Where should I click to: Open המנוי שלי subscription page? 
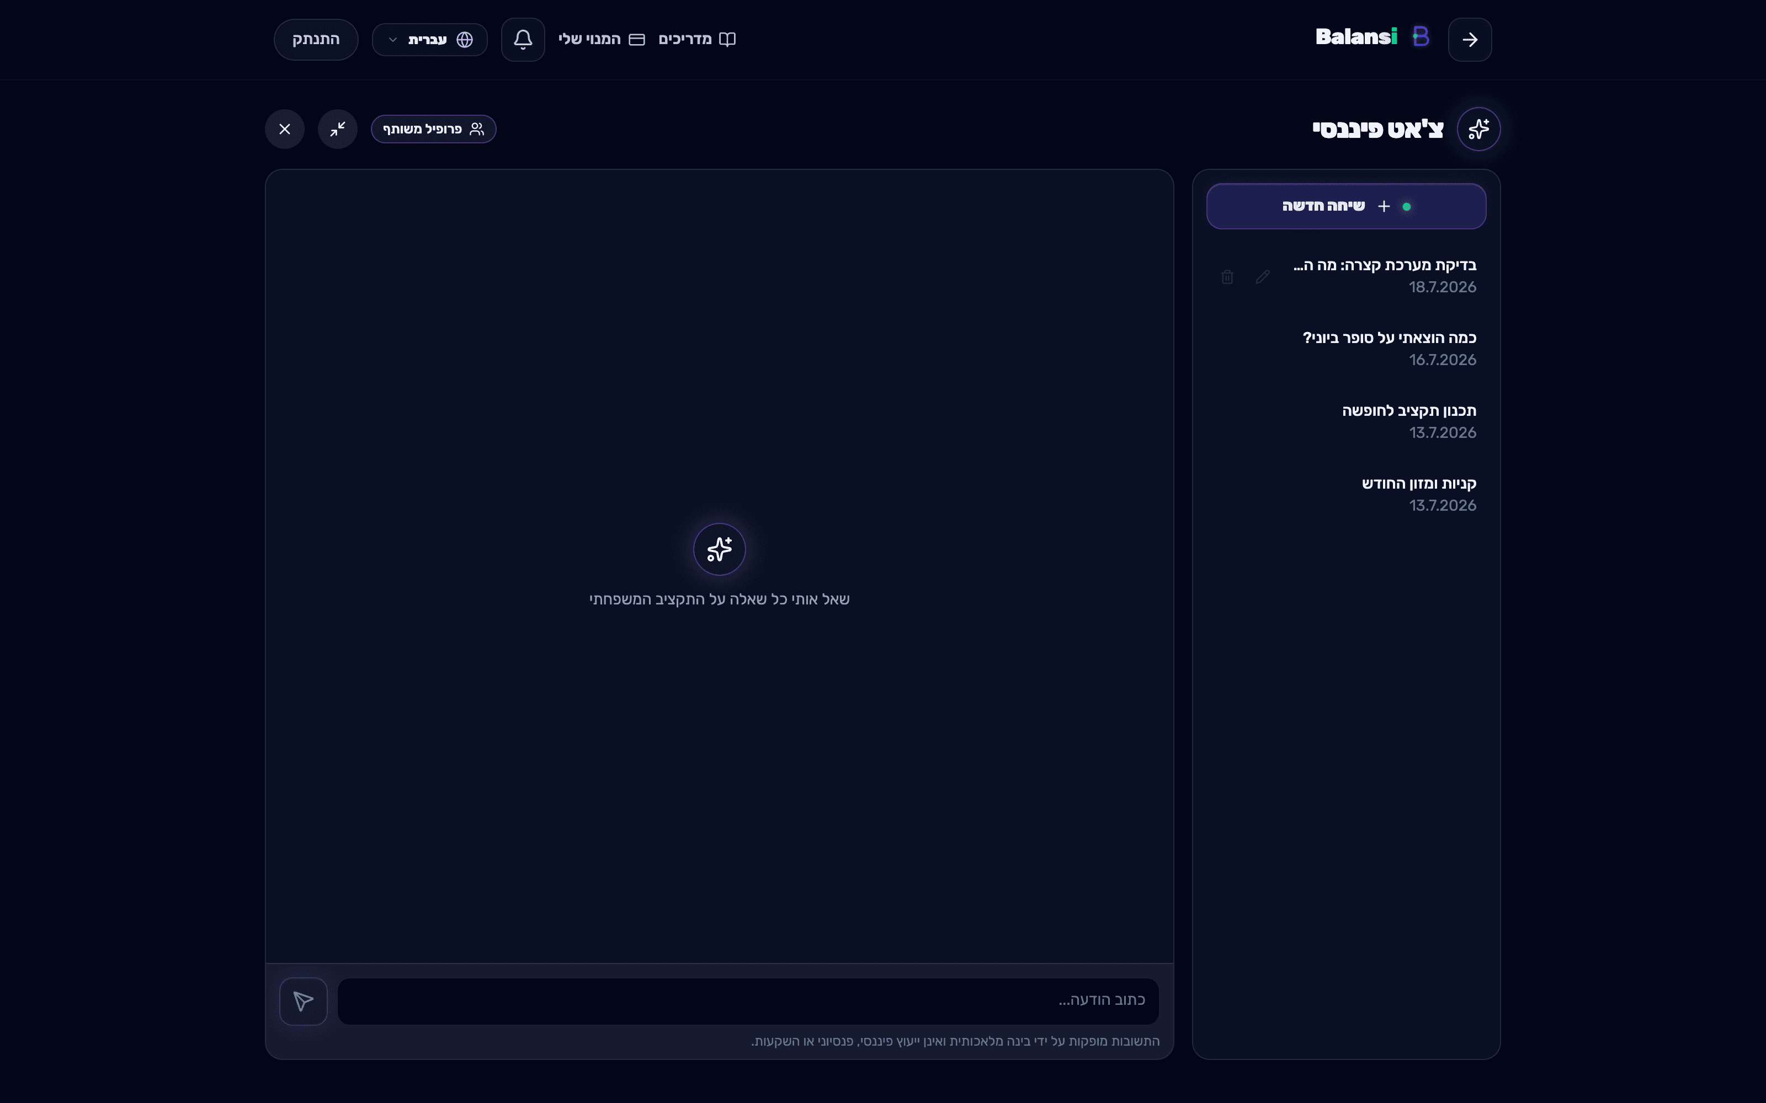(x=602, y=39)
